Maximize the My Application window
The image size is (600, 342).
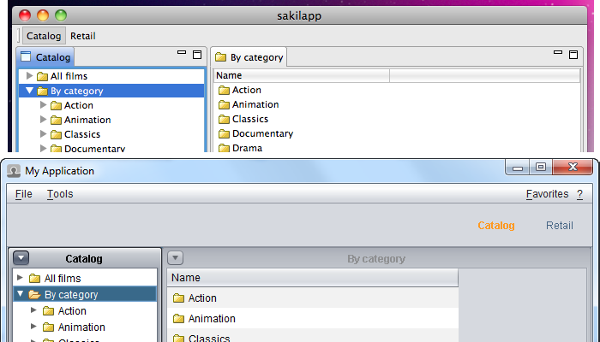541,167
